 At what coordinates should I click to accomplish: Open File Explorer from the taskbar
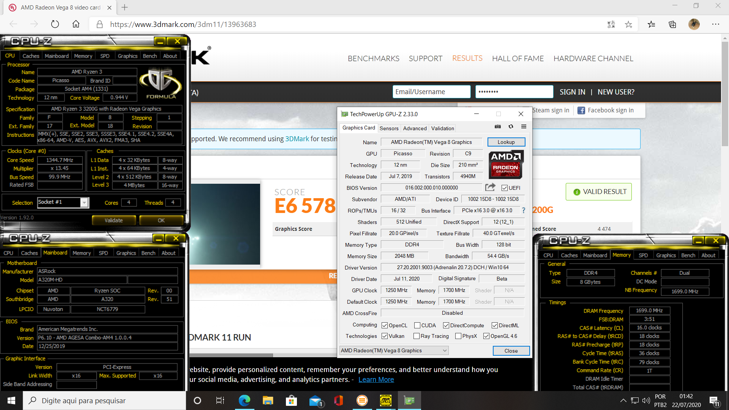[x=268, y=401]
